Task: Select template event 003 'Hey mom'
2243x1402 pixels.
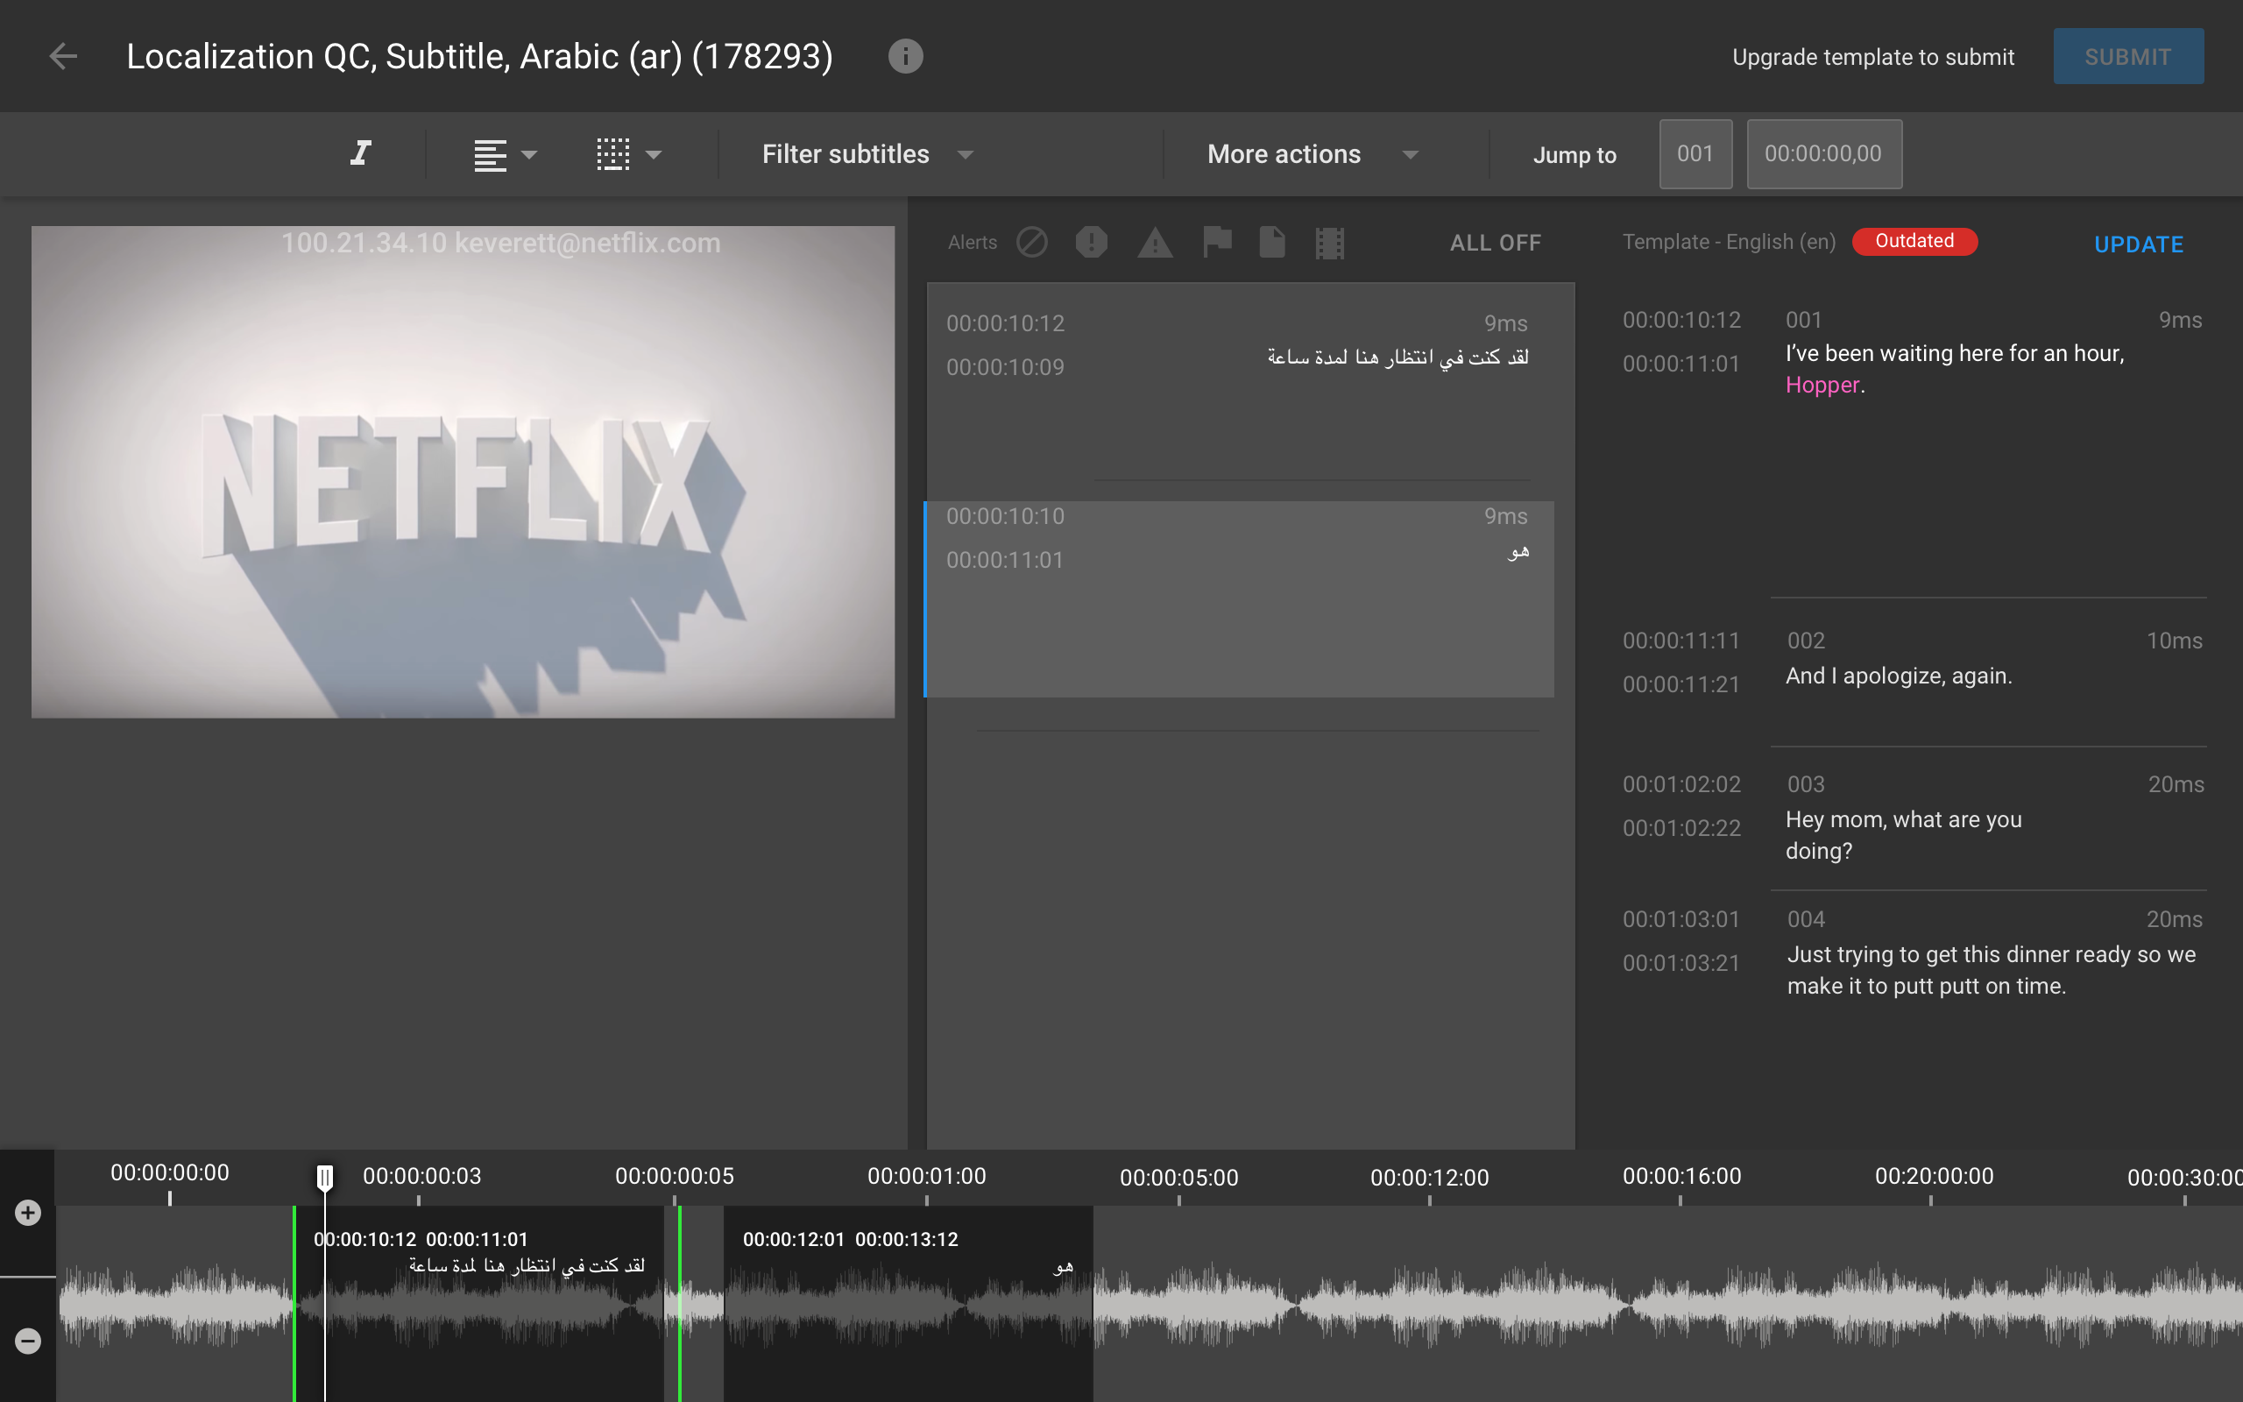Action: pos(1903,835)
